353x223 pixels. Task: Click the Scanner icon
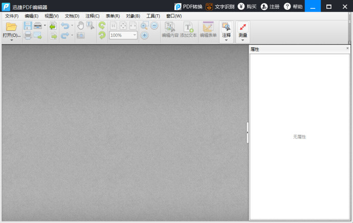click(37, 26)
